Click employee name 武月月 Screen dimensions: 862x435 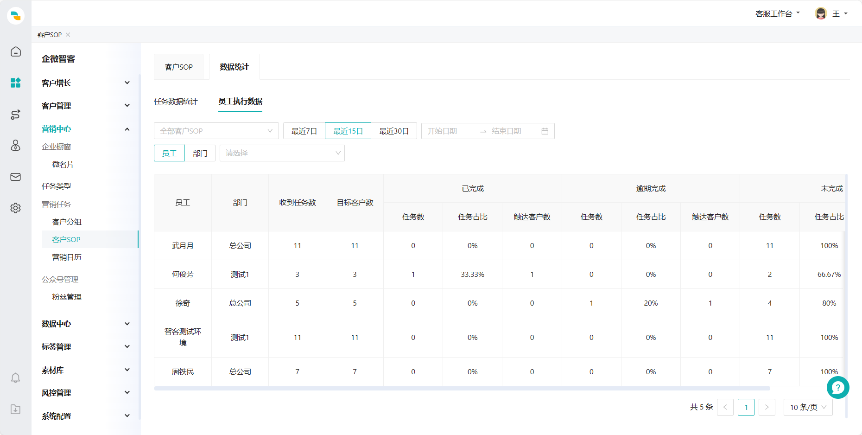[x=183, y=246]
